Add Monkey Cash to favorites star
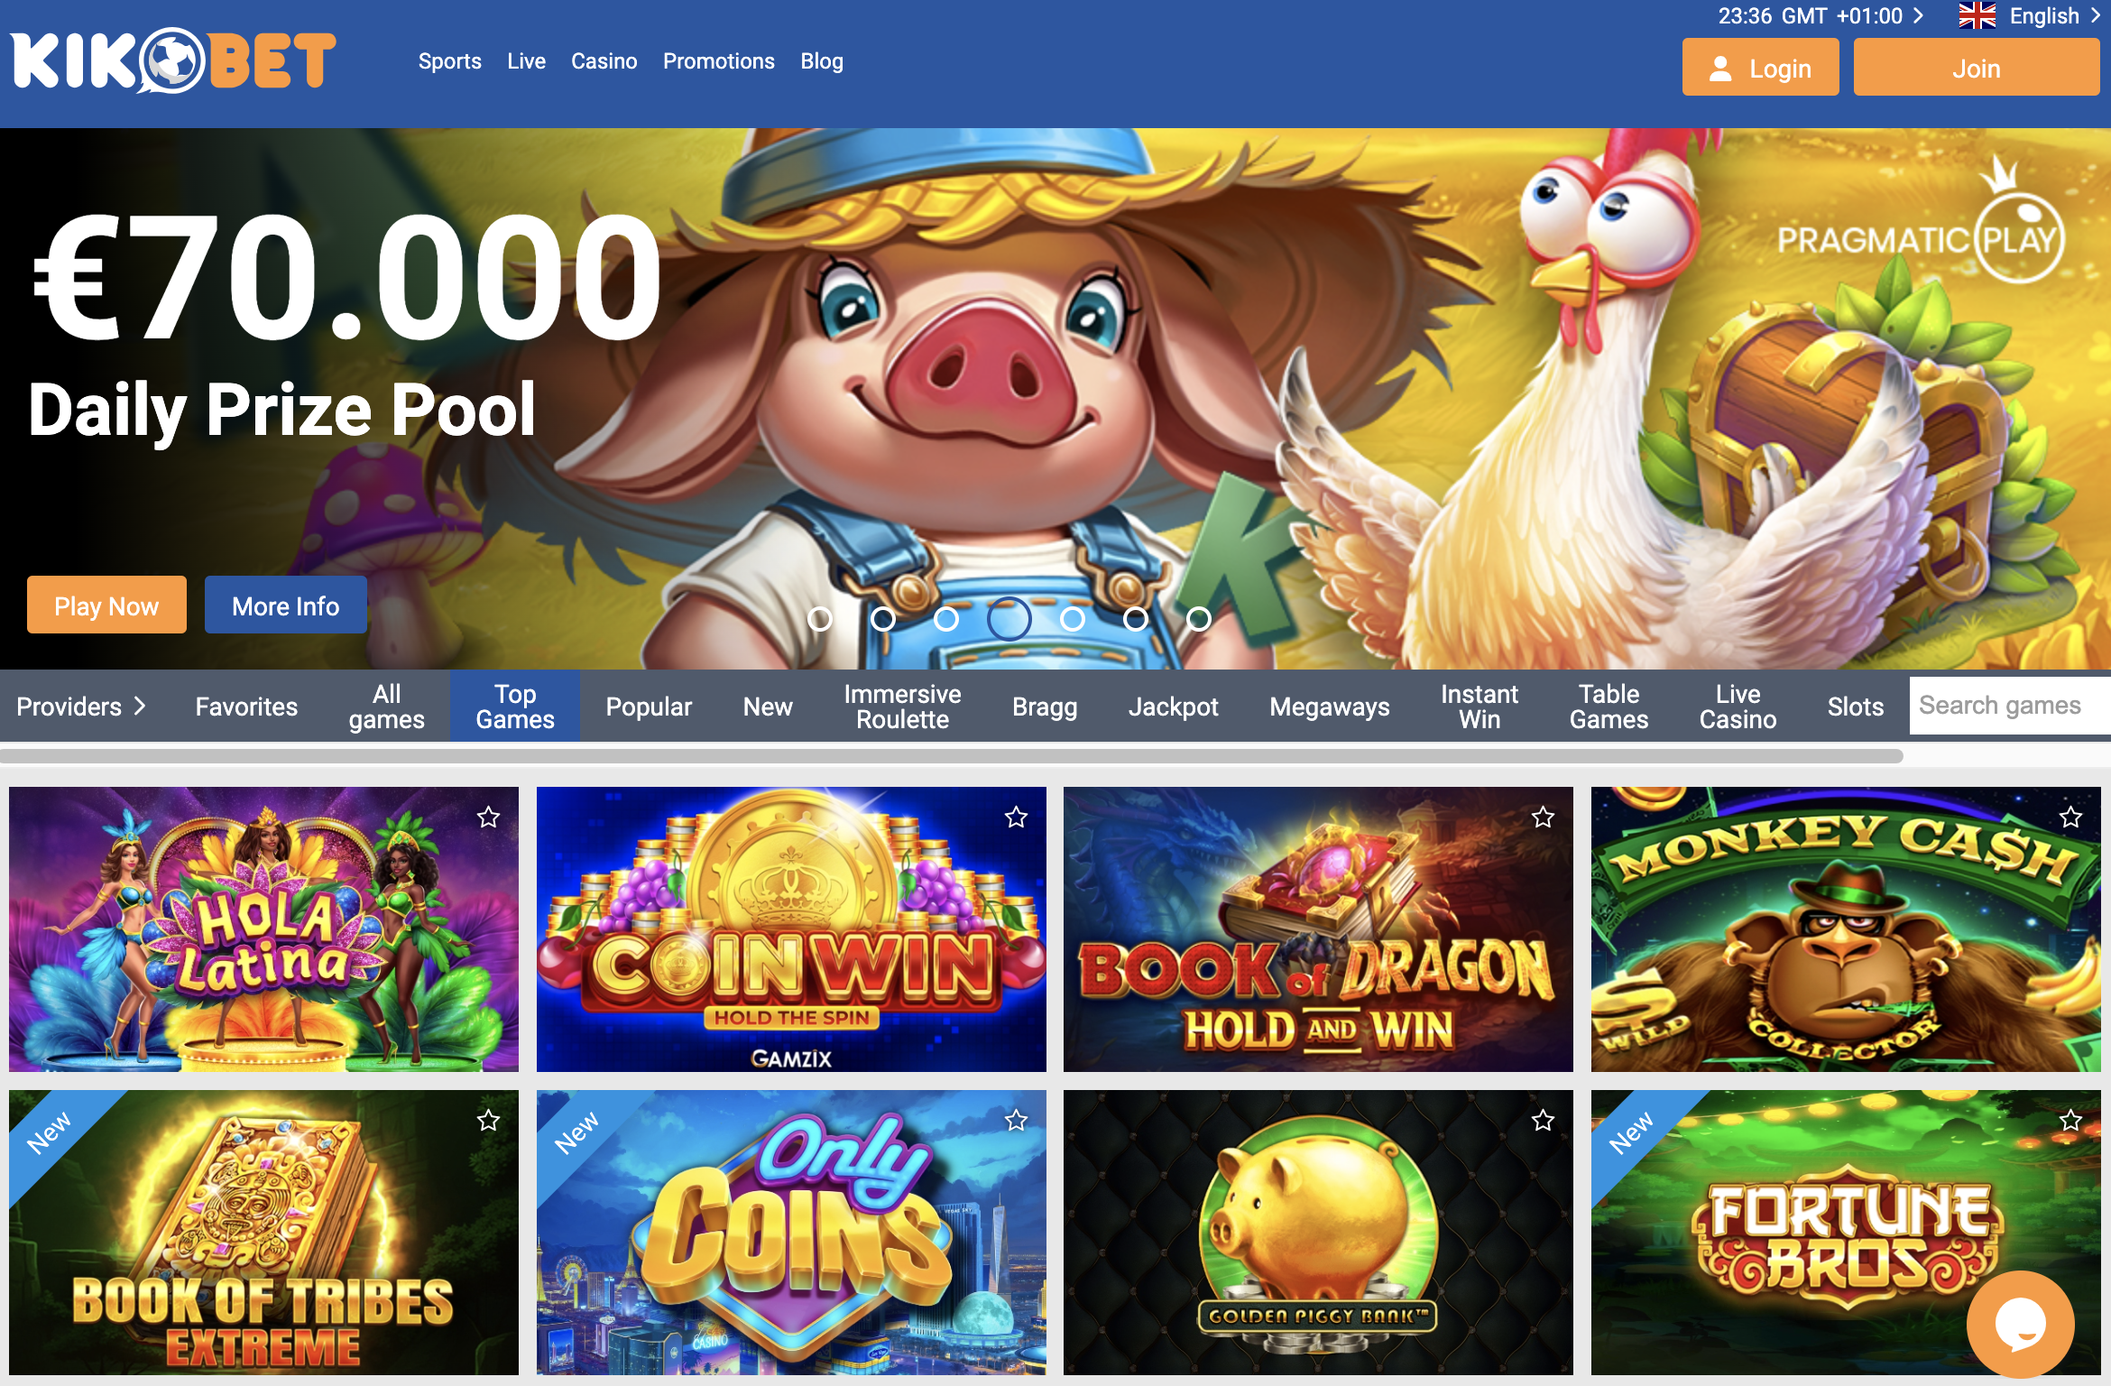 (2070, 818)
